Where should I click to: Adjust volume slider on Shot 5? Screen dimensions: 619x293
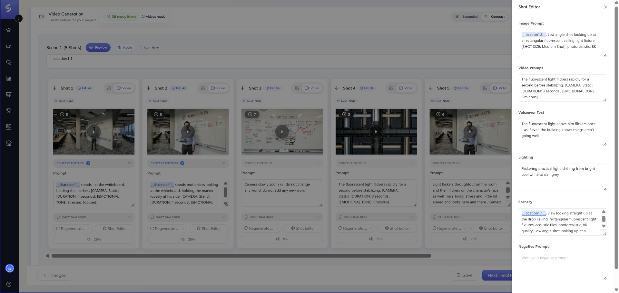[x=470, y=239]
